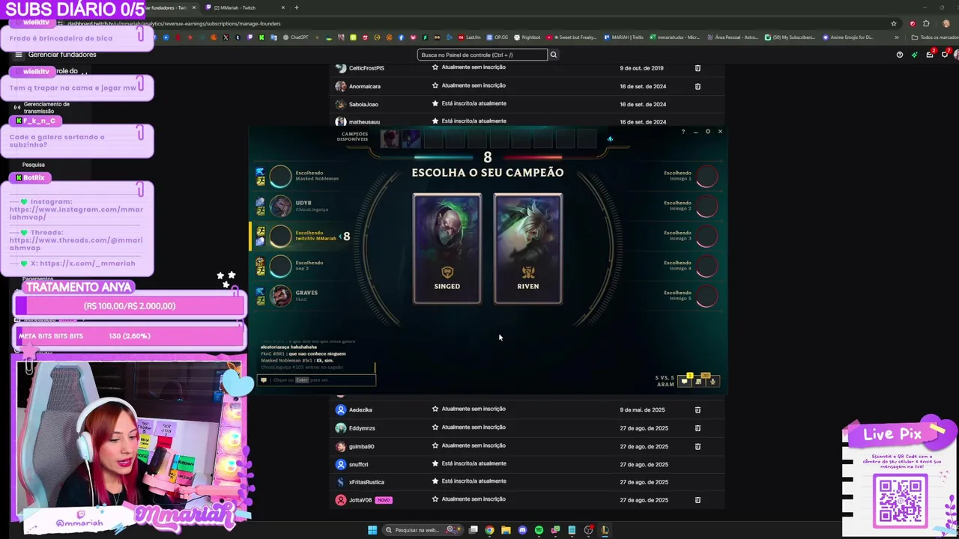Open Eddymnzs username link

coord(362,428)
